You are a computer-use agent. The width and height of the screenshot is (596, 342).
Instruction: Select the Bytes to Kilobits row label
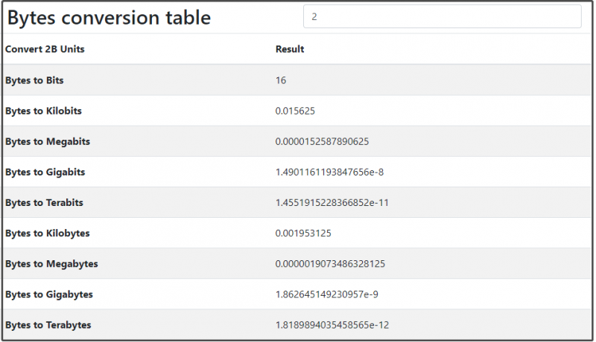(x=43, y=111)
